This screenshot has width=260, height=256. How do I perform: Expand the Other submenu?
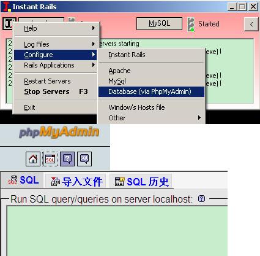click(152, 118)
